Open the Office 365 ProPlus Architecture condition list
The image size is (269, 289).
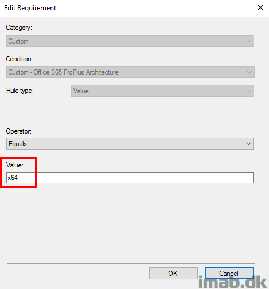(130, 72)
